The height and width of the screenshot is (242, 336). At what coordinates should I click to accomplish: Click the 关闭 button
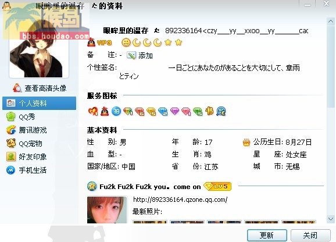310,236
